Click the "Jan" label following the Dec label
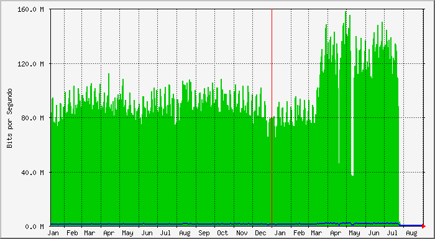 280,233
